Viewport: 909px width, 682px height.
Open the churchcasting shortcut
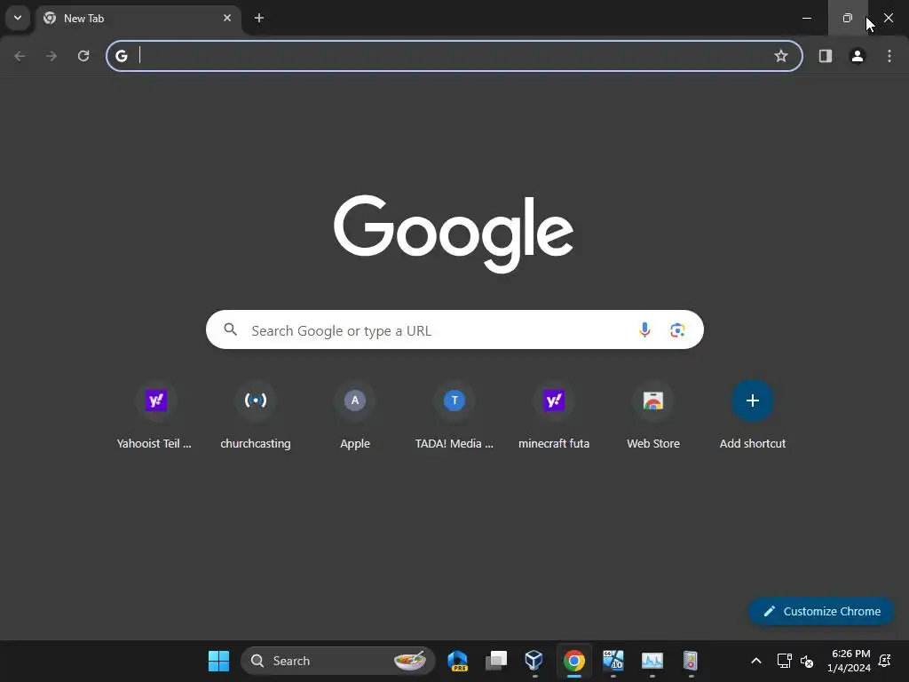click(255, 416)
